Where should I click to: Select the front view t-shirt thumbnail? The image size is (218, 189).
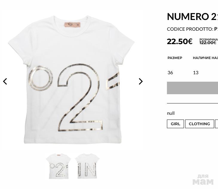[59, 166]
